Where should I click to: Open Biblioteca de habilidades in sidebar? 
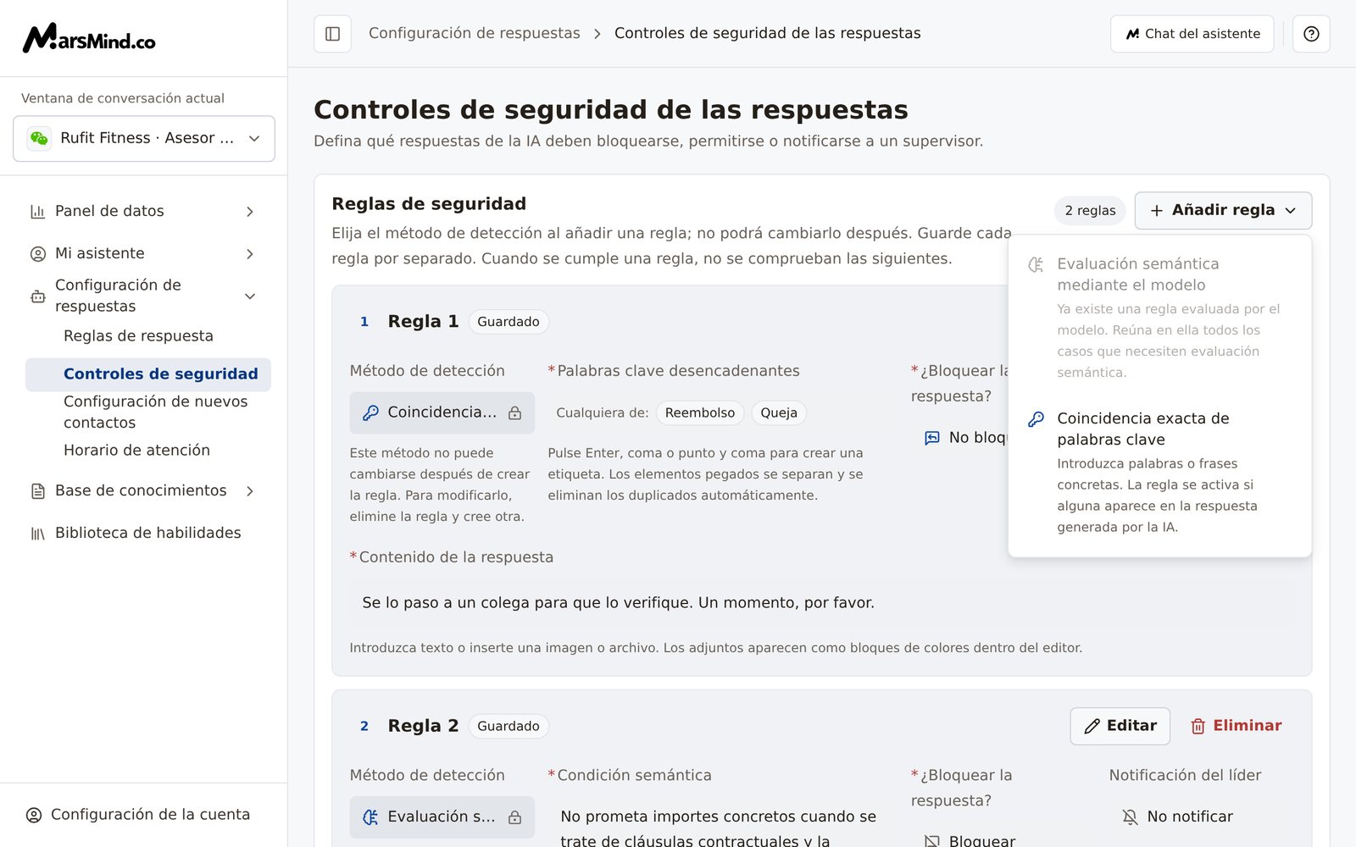(x=144, y=534)
